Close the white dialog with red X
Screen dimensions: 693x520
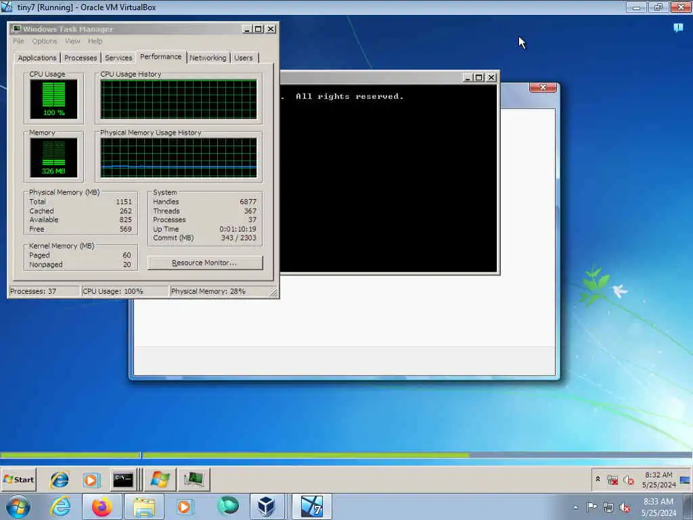543,87
